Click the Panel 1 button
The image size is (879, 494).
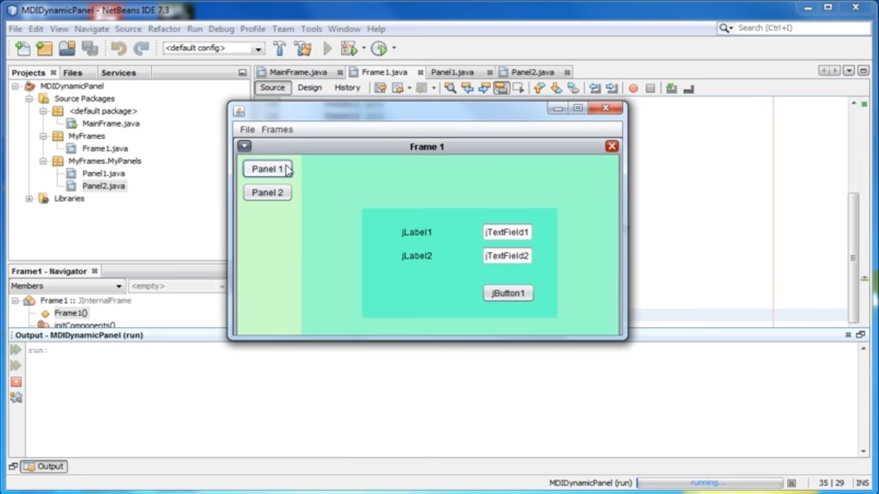coord(268,169)
